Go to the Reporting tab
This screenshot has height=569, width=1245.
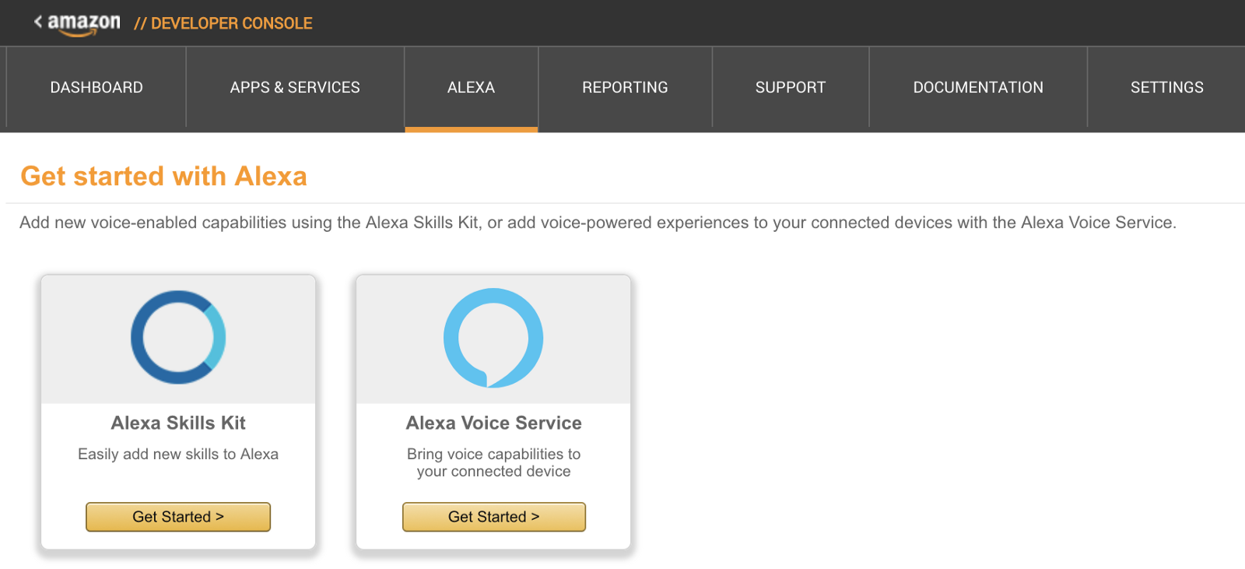(x=625, y=87)
